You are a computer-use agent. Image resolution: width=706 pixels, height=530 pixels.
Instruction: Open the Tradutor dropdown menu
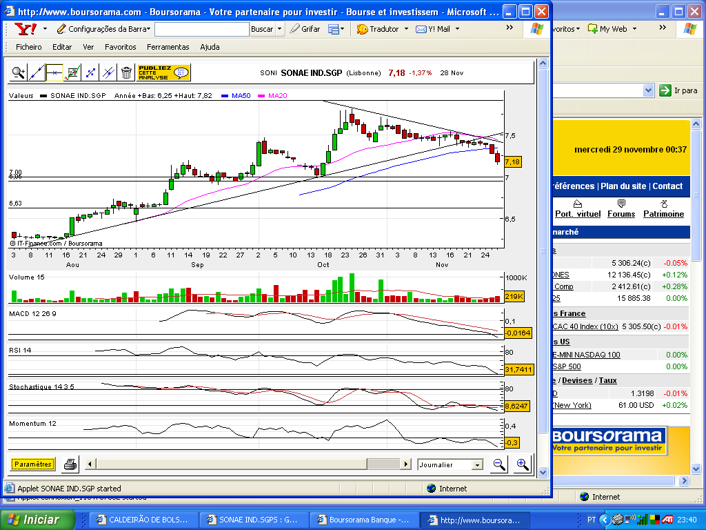pyautogui.click(x=406, y=29)
